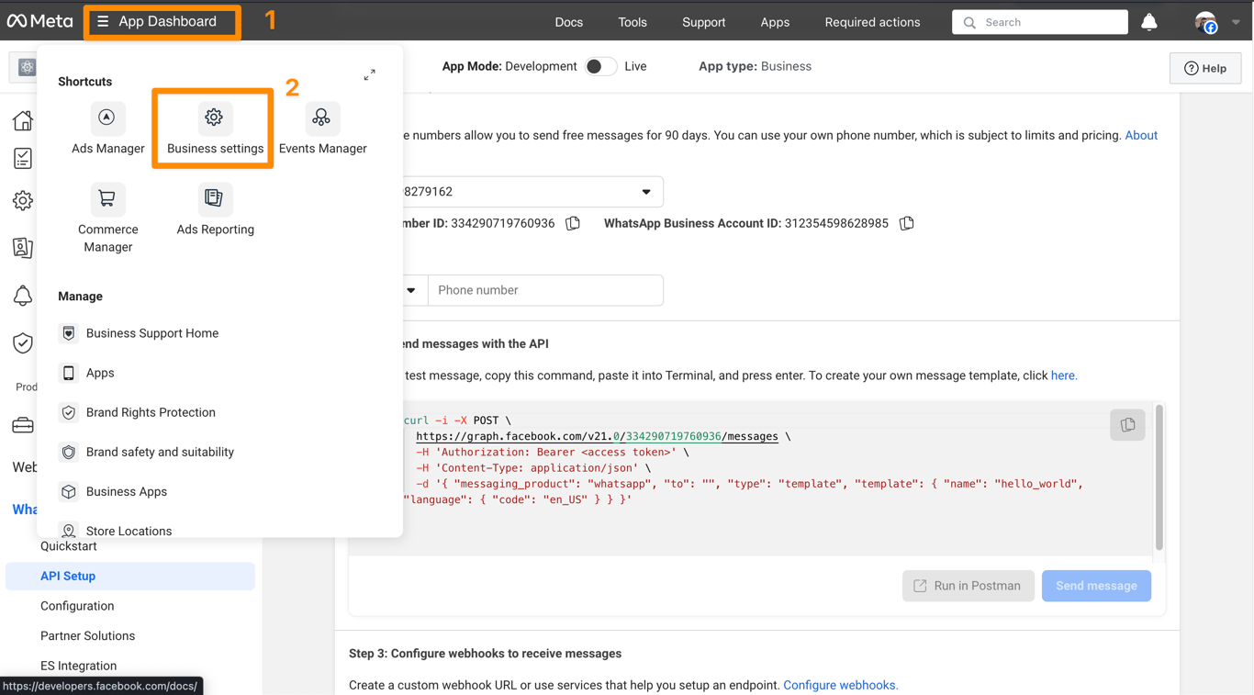Viewport: 1254px width, 695px height.
Task: Open the Business settings shortcut
Action: click(214, 129)
